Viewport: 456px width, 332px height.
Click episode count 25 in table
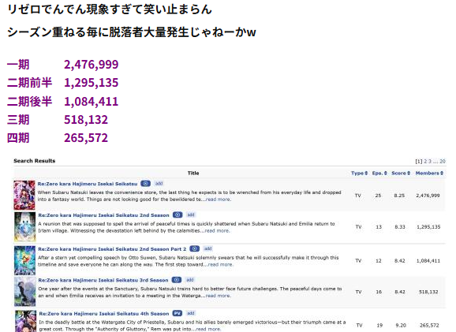tap(378, 196)
